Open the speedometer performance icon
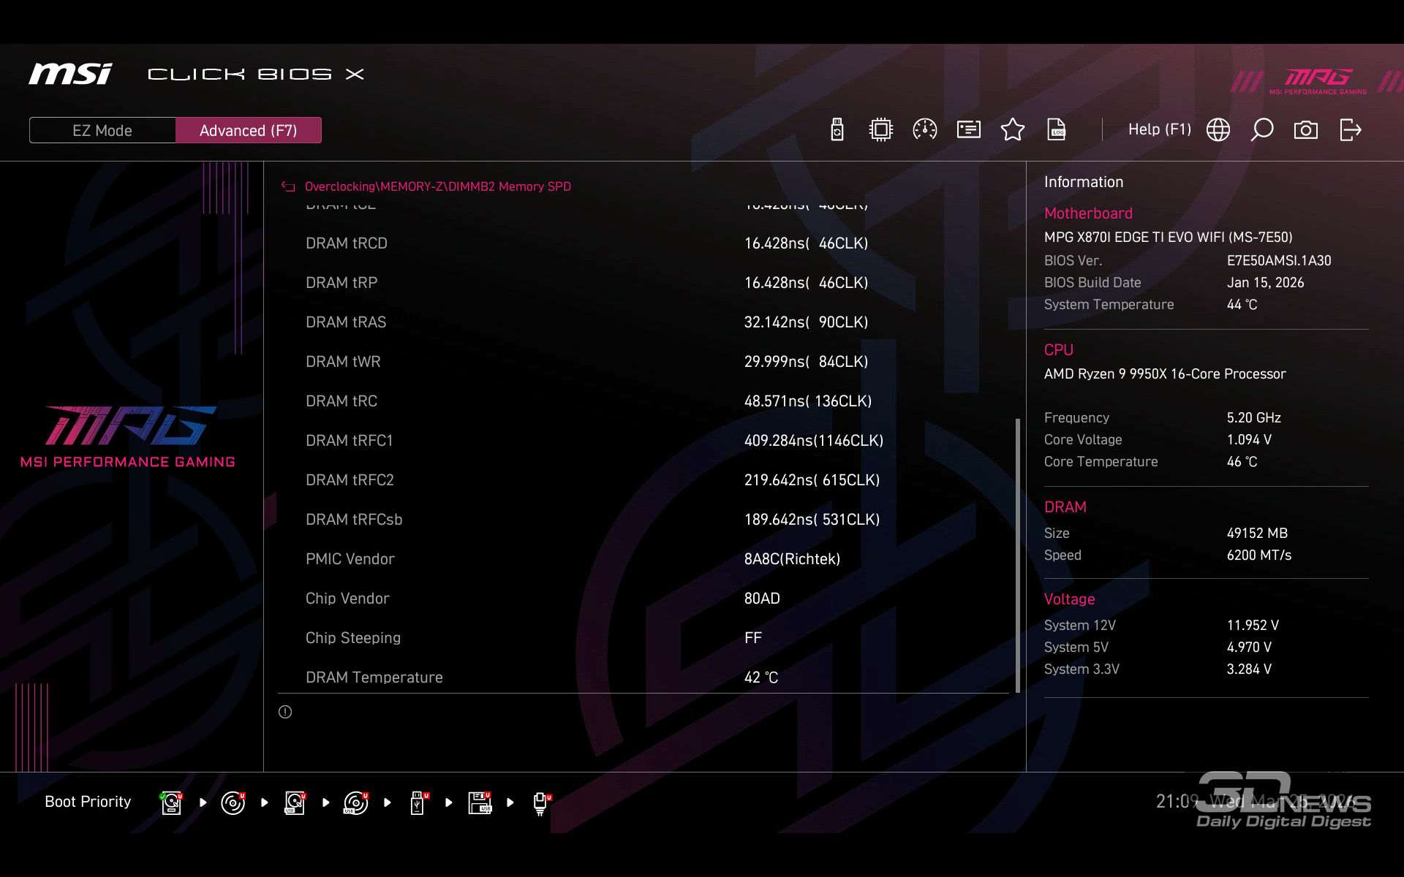This screenshot has height=877, width=1404. [x=925, y=130]
